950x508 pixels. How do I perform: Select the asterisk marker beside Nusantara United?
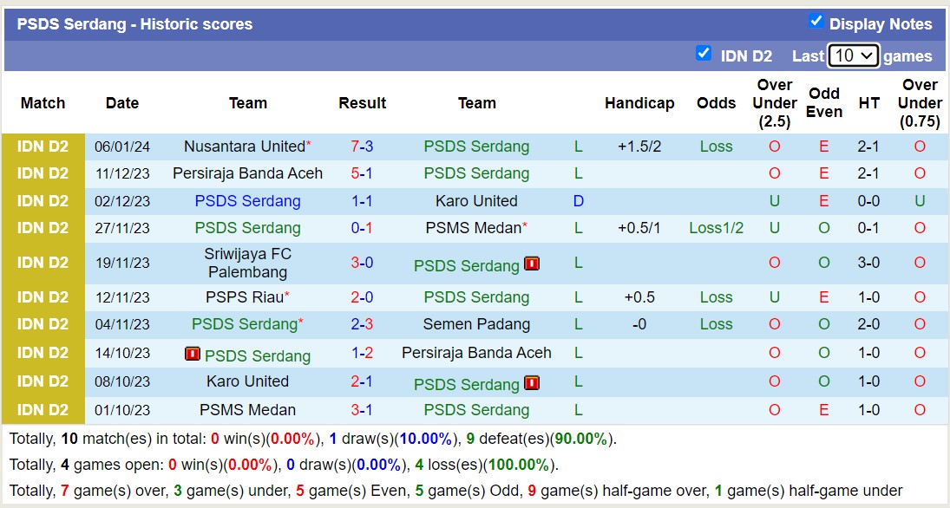(x=309, y=140)
